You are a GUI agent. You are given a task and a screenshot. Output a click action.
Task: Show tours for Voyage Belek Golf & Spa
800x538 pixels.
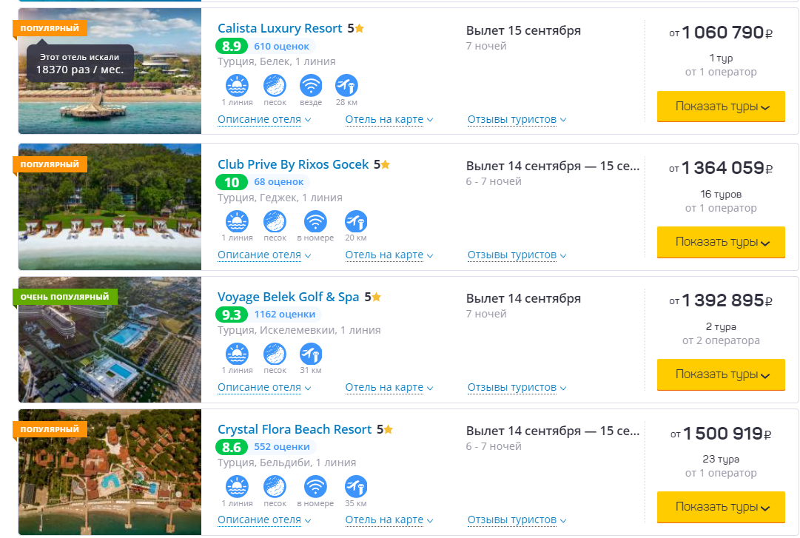[x=721, y=374]
